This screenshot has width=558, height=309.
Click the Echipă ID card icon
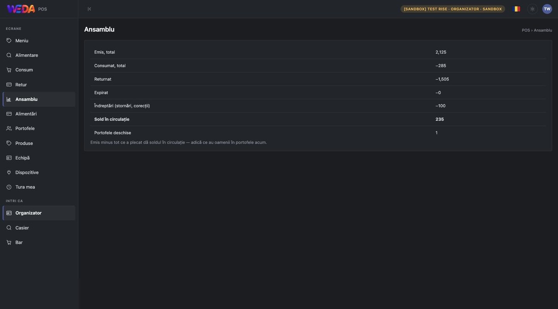(9, 158)
